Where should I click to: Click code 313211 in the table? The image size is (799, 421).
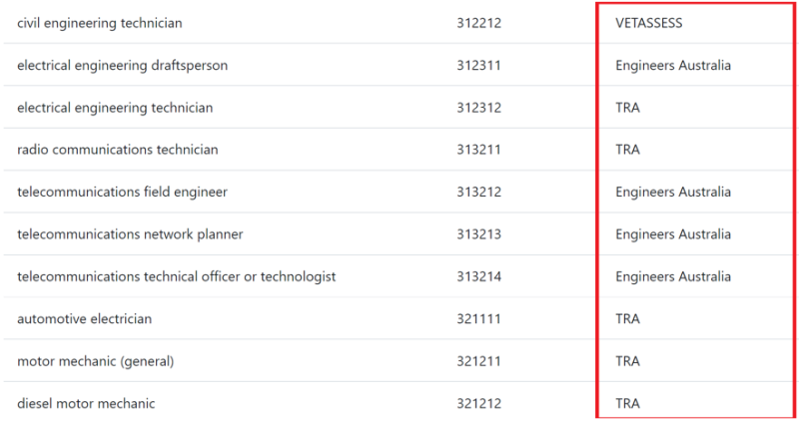click(478, 150)
